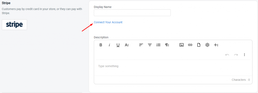258x93 pixels.
Task: Upload a file with the document icon
Action: 199,45
